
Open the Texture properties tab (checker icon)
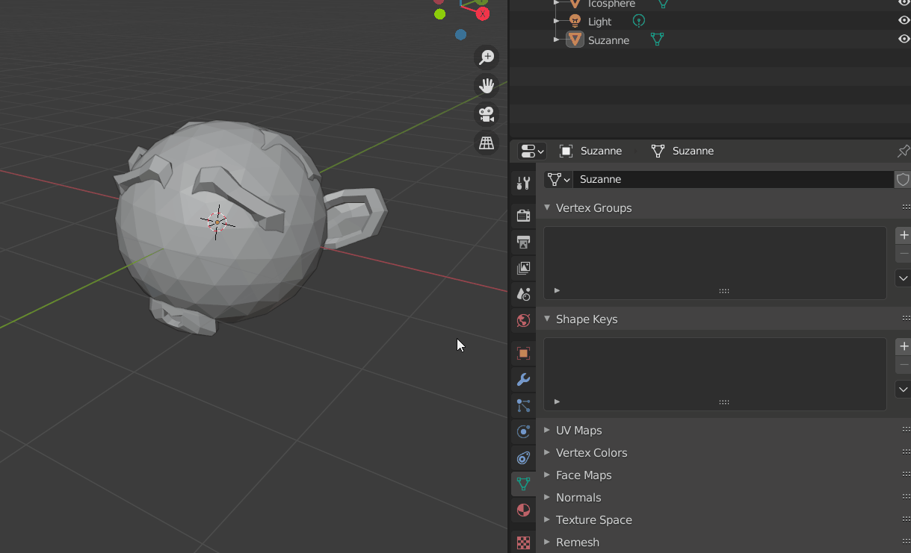point(523,543)
